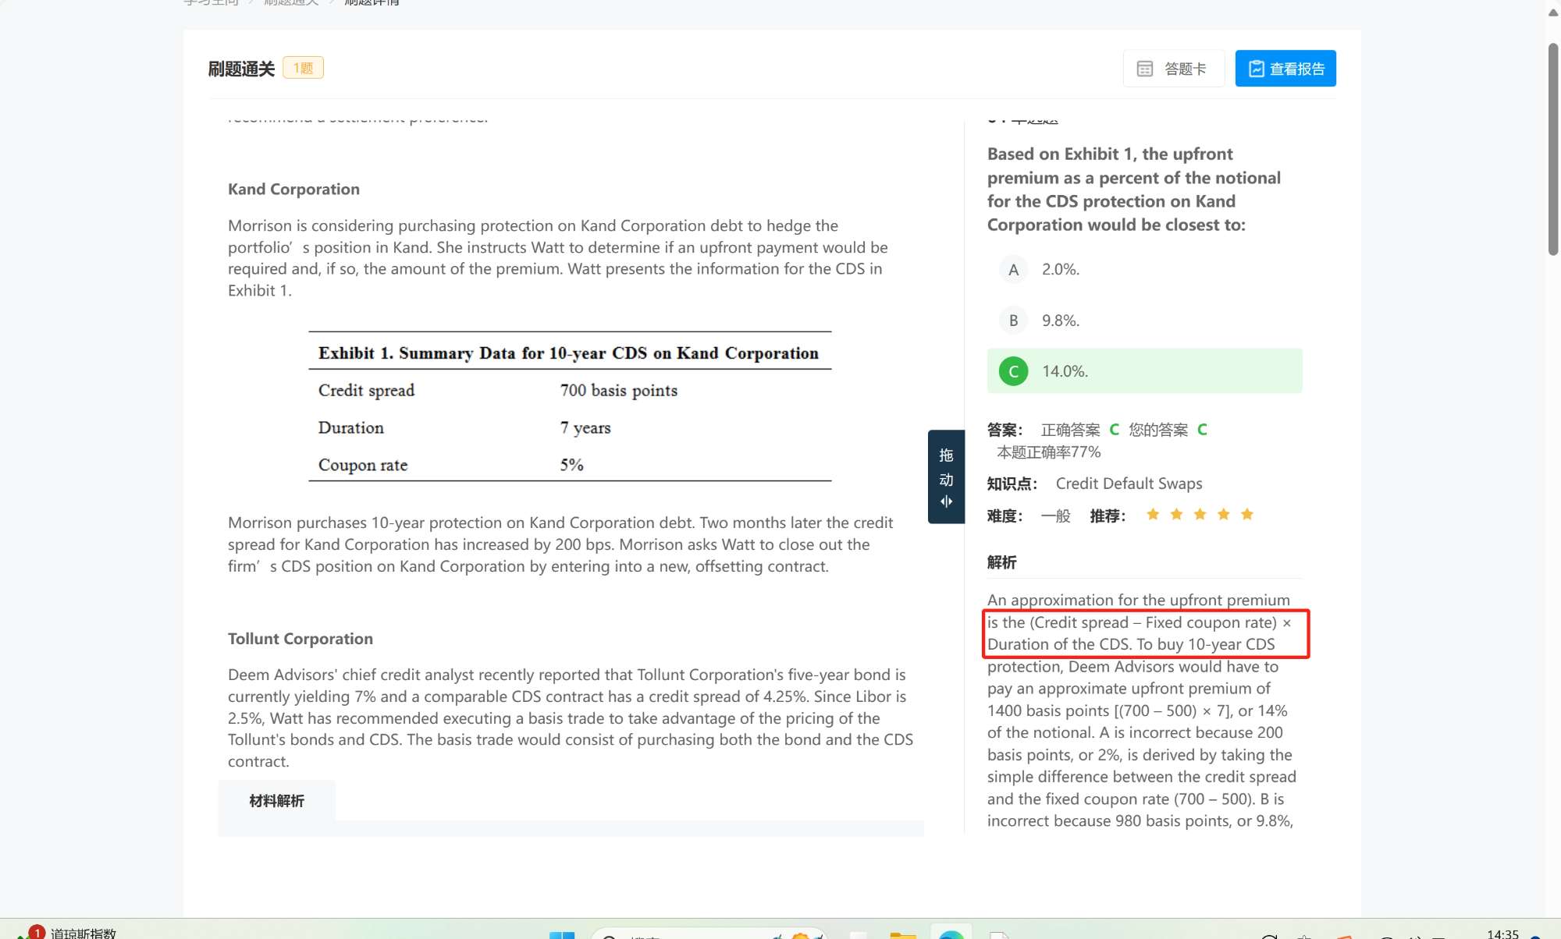Click the 拖动 drag divider handle

946,467
